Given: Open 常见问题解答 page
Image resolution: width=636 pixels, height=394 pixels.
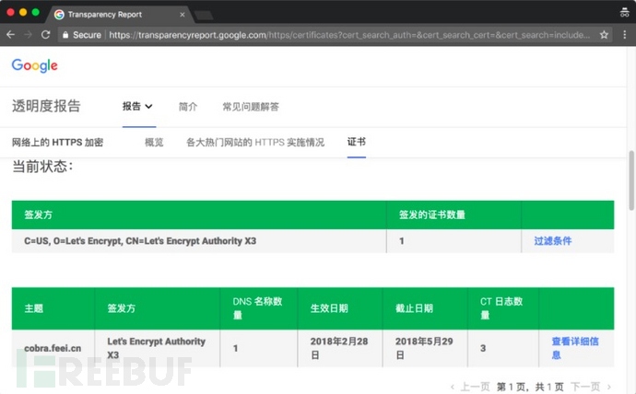Looking at the screenshot, I should (251, 107).
